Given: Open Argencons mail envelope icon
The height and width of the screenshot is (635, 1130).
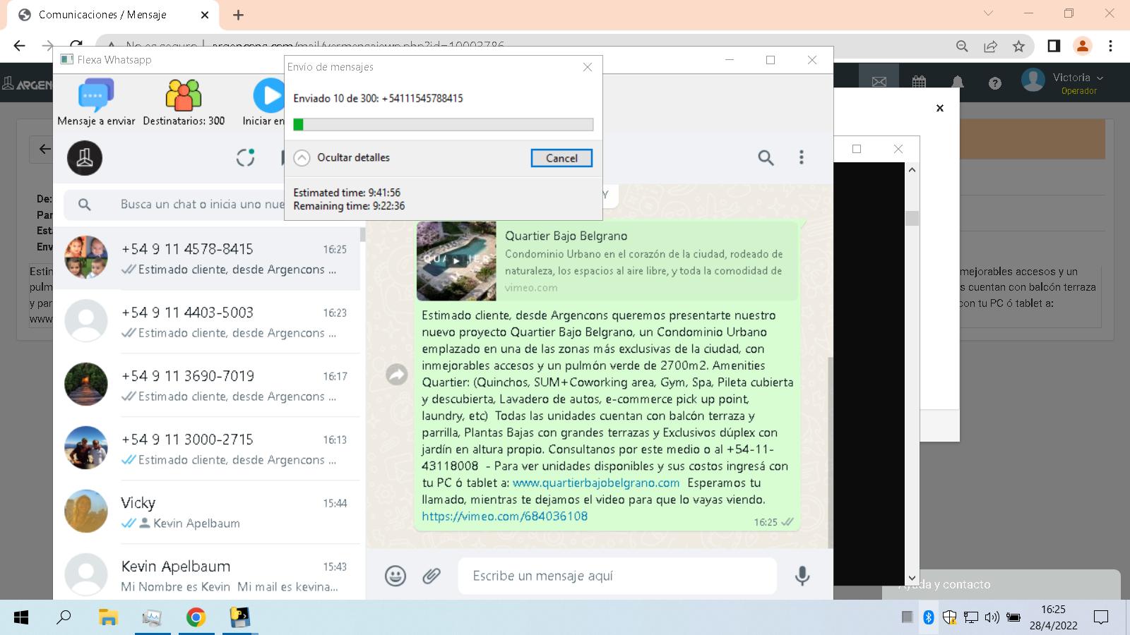Looking at the screenshot, I should coord(879,82).
